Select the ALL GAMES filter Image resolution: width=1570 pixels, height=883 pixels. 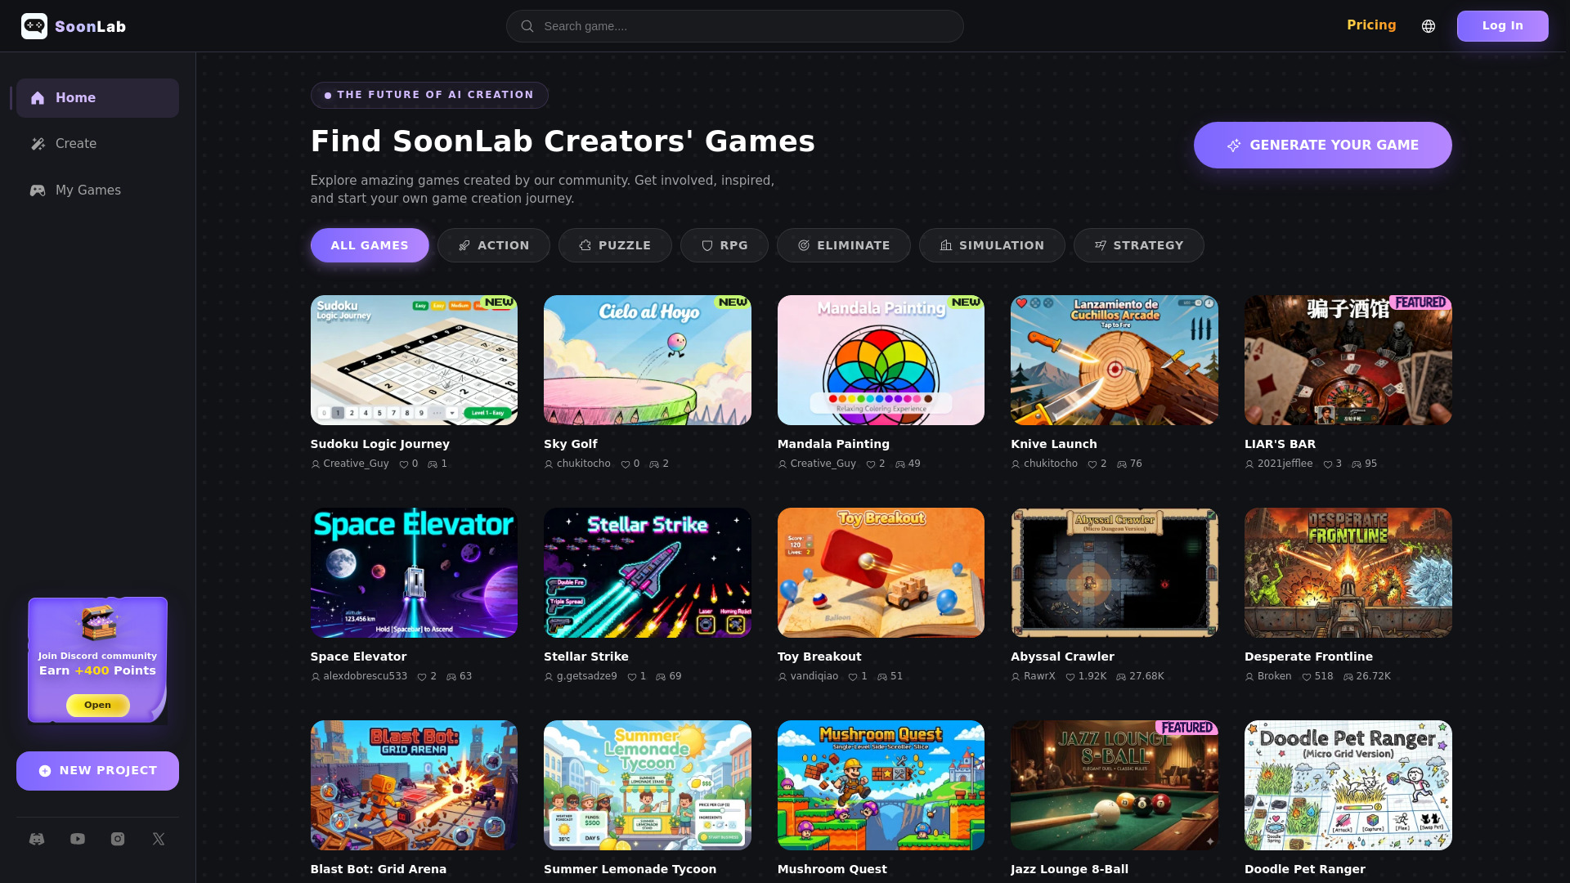[370, 244]
